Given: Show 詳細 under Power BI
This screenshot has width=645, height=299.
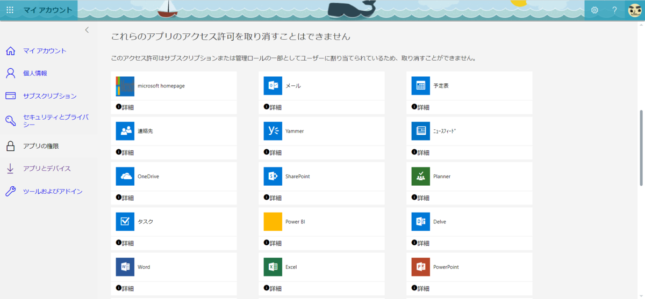Looking at the screenshot, I should tap(273, 243).
